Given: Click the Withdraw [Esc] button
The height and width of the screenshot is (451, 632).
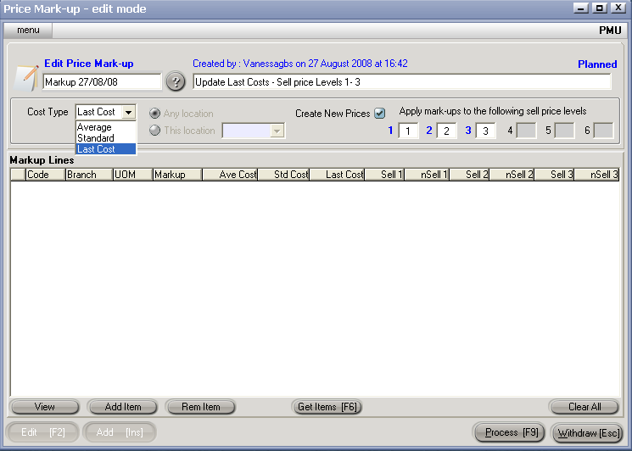Looking at the screenshot, I should pyautogui.click(x=587, y=433).
